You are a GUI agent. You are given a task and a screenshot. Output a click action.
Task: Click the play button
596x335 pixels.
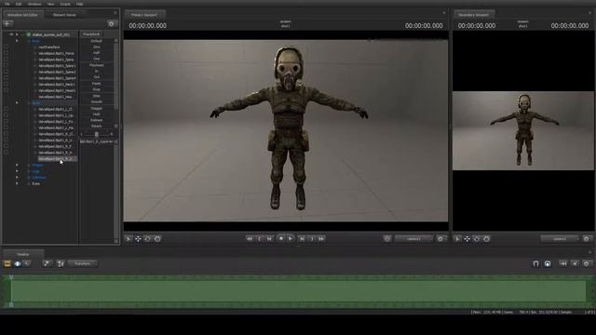point(291,239)
